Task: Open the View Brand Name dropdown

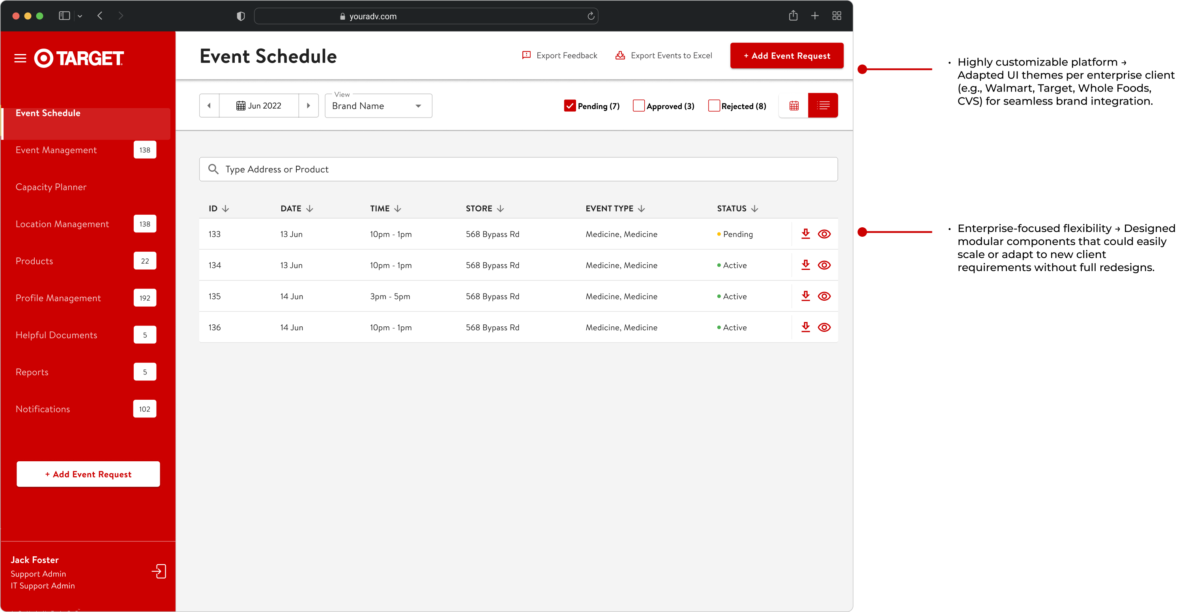Action: coord(378,106)
